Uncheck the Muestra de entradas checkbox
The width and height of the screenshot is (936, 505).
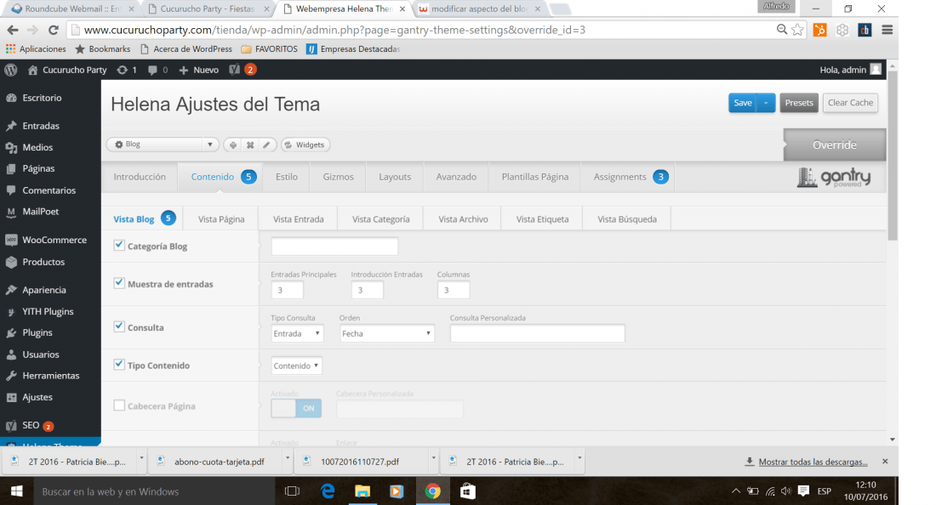[x=119, y=283]
